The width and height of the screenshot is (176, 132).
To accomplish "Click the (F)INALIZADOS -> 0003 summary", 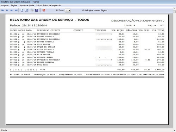I will [x=151, y=75].
